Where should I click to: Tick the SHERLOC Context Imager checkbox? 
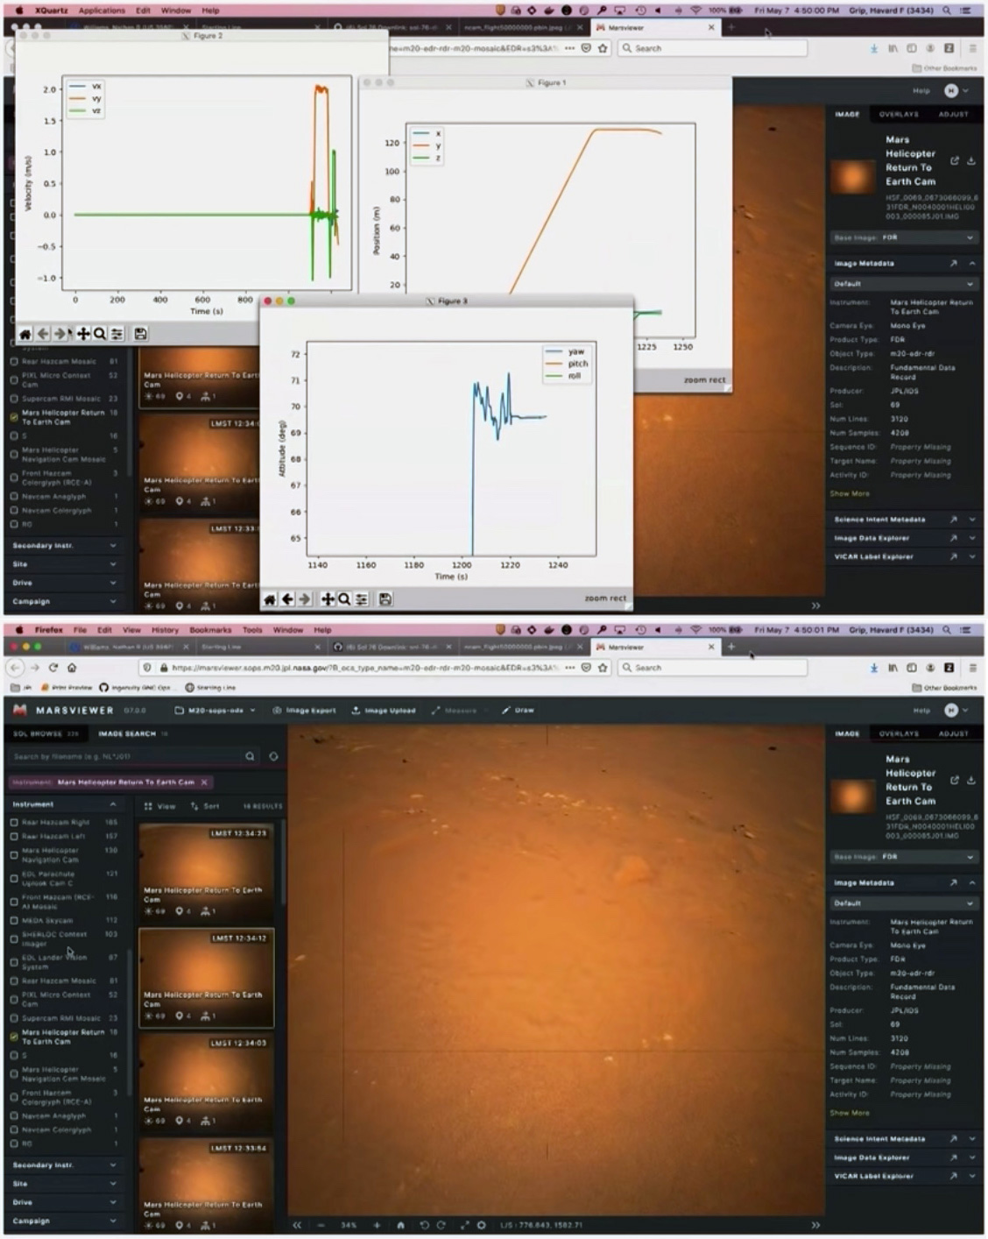click(x=14, y=938)
